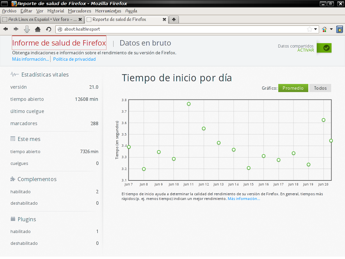345x259 pixels.
Task: Click the Jun 11 data point on chart
Action: point(189,104)
